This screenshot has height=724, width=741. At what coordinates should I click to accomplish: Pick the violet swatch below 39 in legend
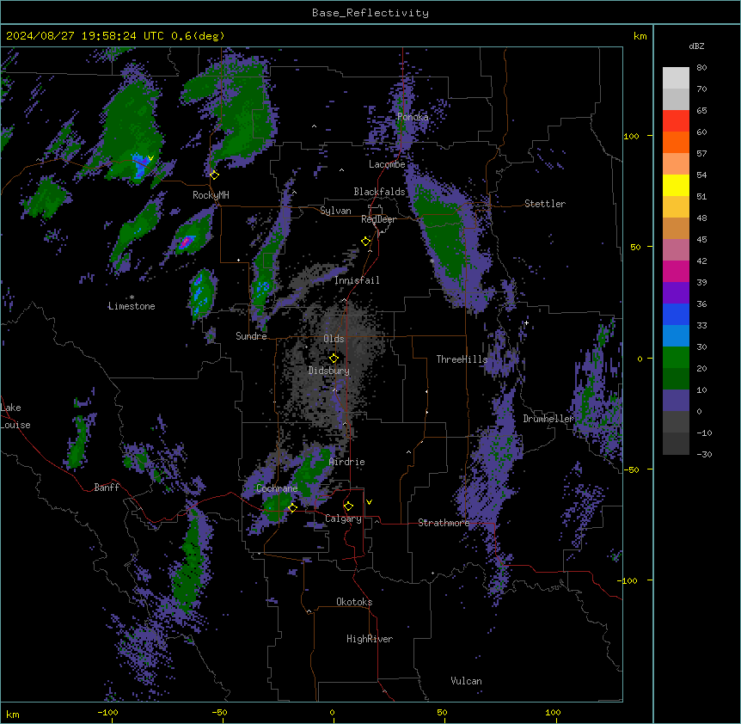tap(676, 293)
